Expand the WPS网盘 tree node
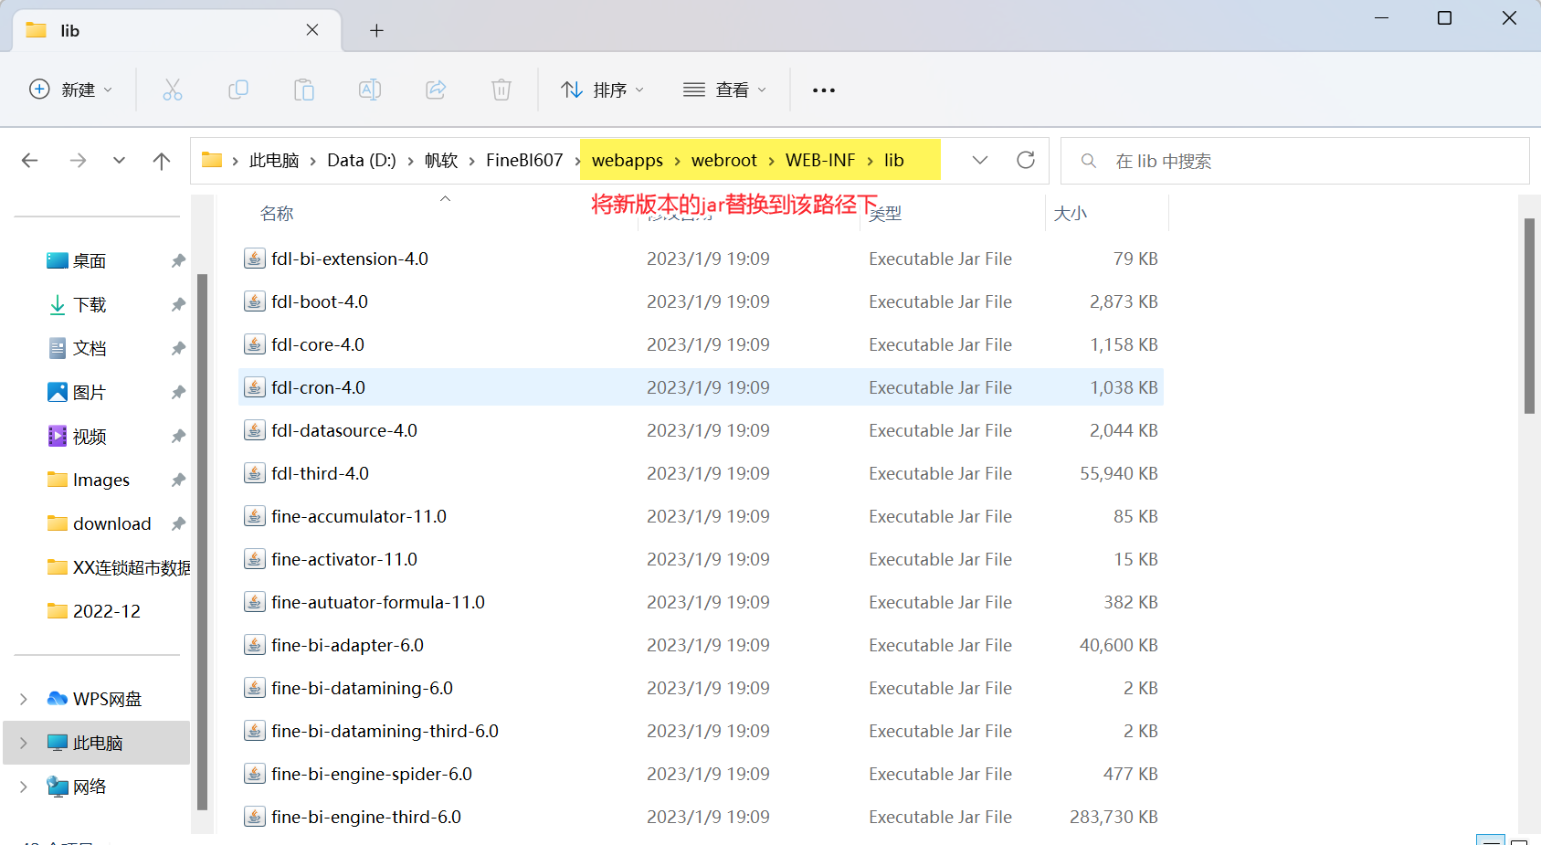1541x845 pixels. tap(24, 699)
